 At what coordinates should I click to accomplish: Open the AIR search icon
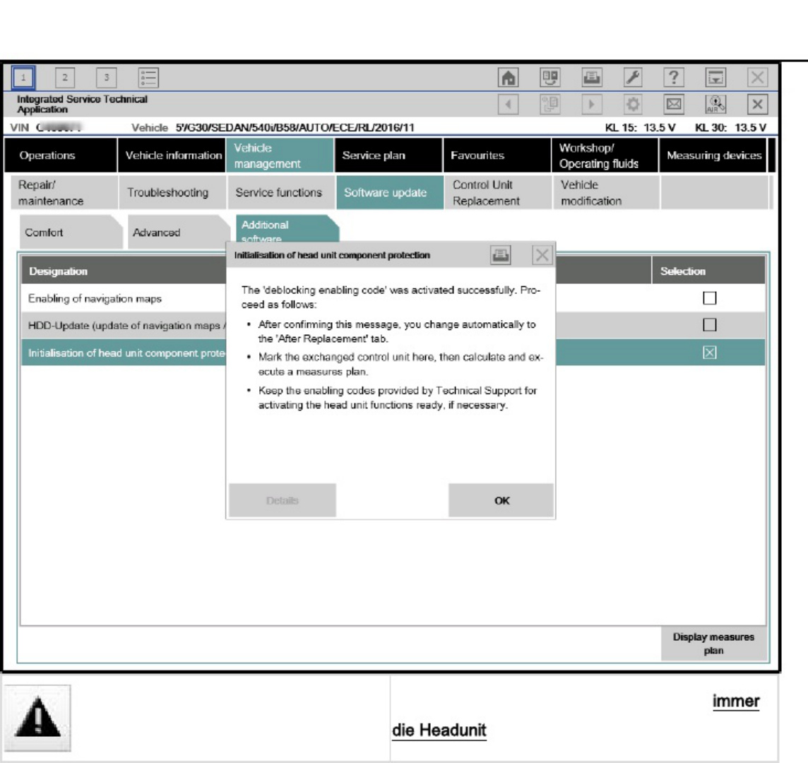715,105
